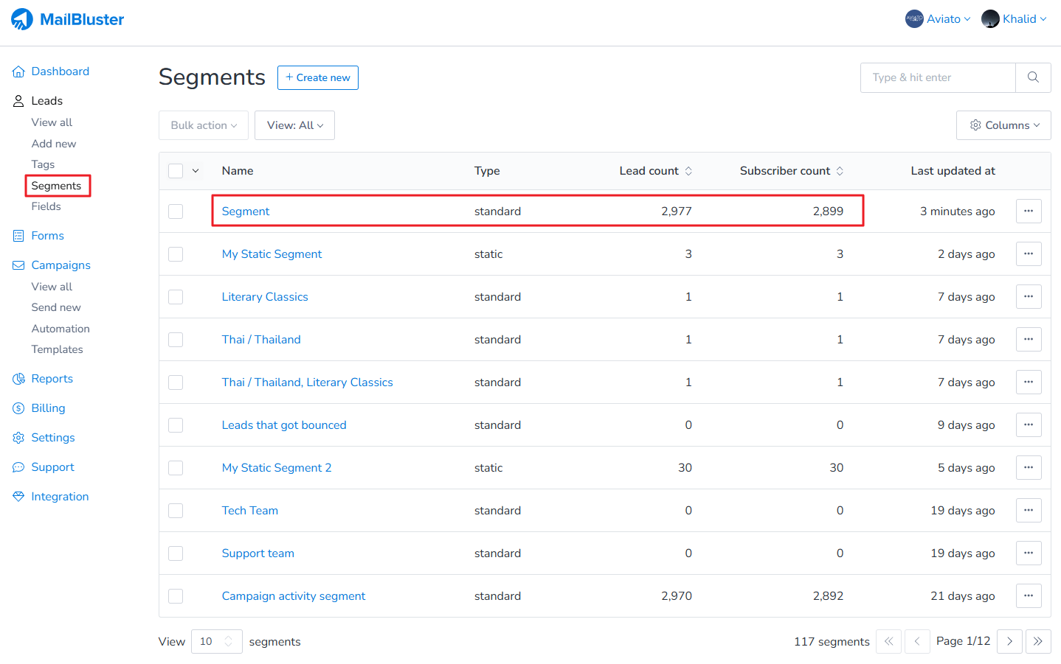Open Dashboard from the sidebar
This screenshot has width=1061, height=664.
(x=60, y=71)
